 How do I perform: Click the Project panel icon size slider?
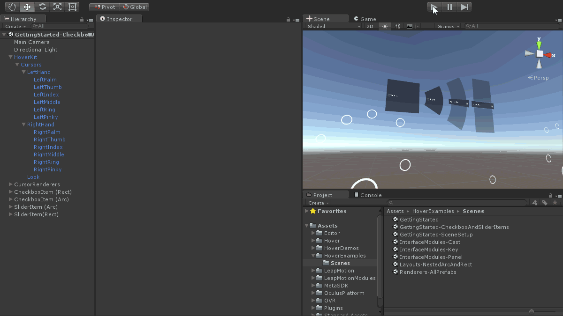tap(532, 311)
